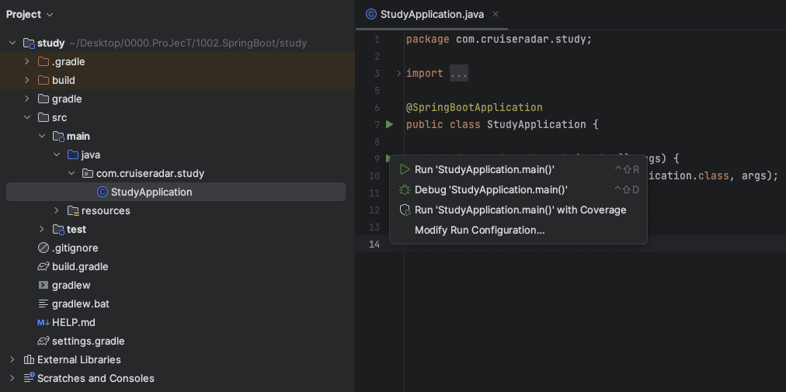
Task: Expand the folded import statements
Action: click(x=399, y=74)
